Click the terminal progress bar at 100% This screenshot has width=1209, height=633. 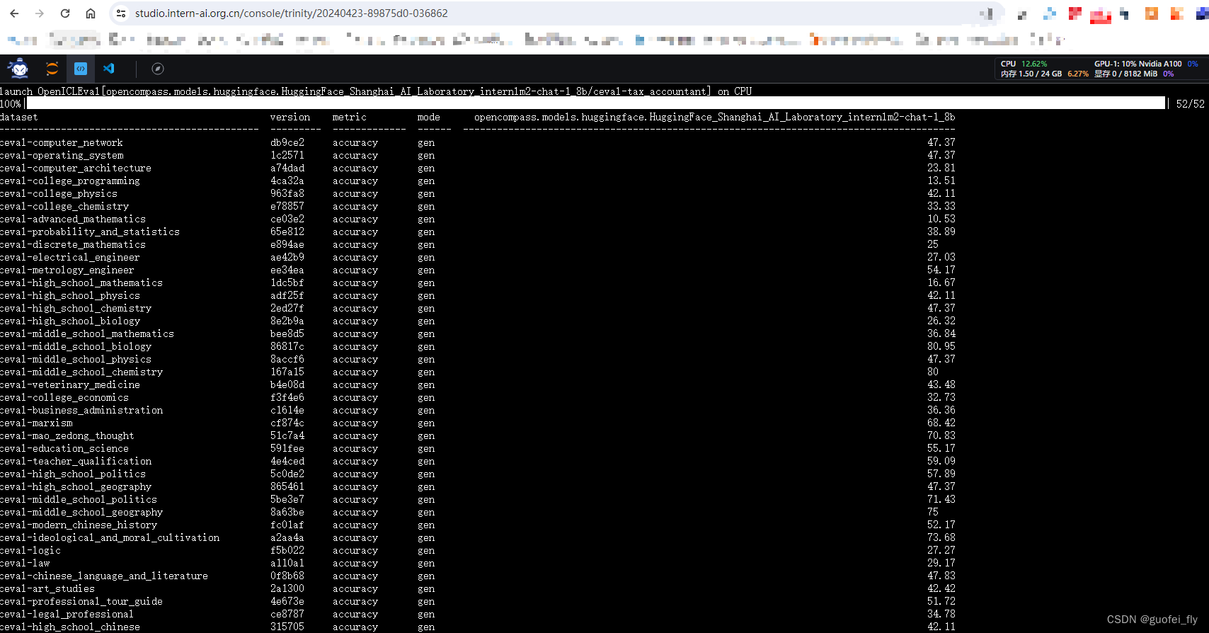click(595, 103)
